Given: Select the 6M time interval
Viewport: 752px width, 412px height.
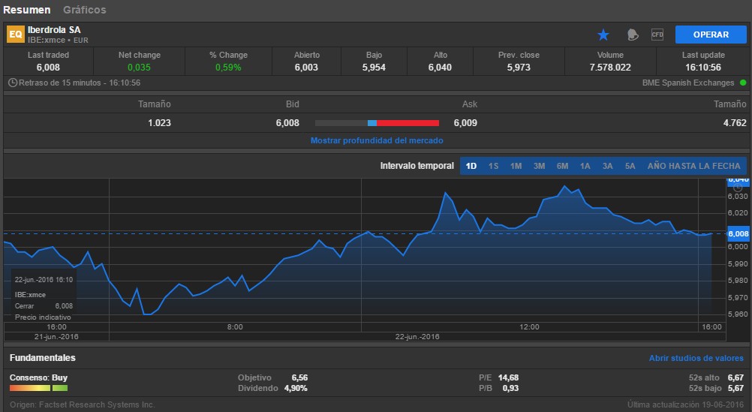Looking at the screenshot, I should (x=563, y=166).
